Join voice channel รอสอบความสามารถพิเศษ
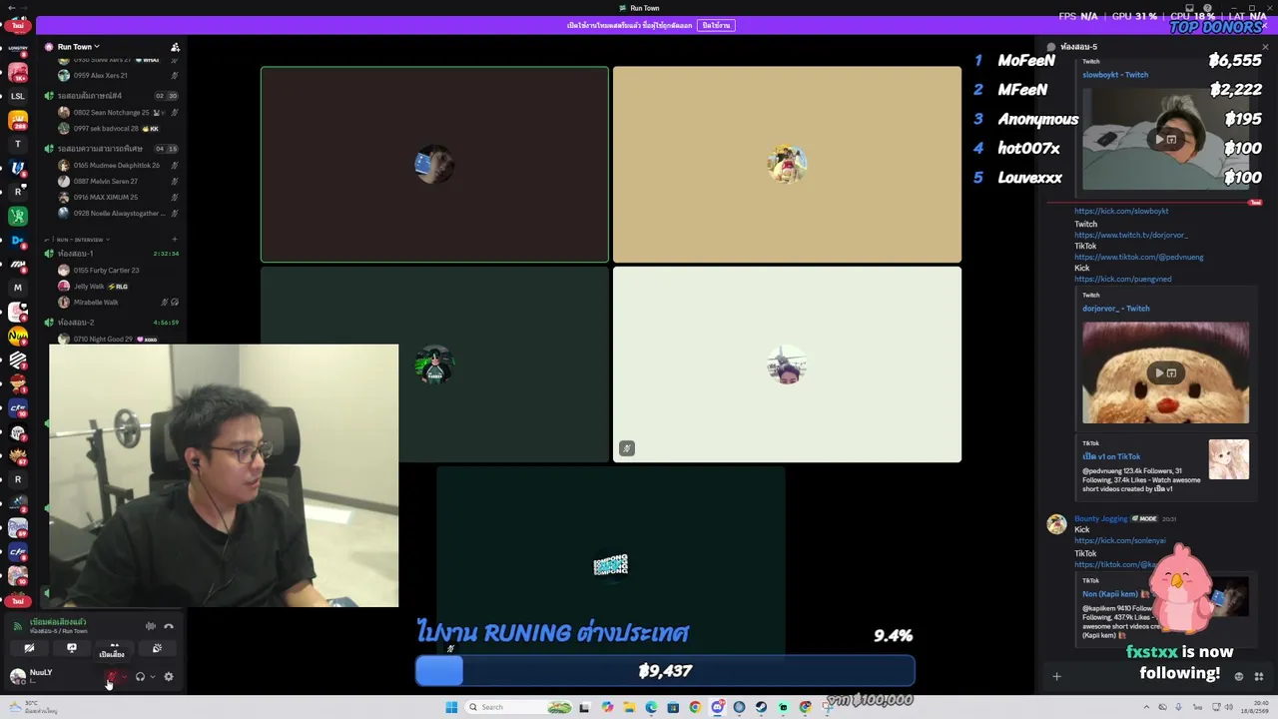 coord(100,149)
